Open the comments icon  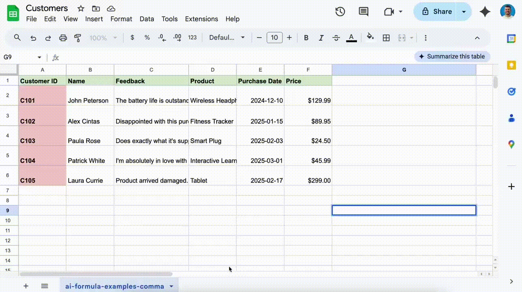[364, 12]
